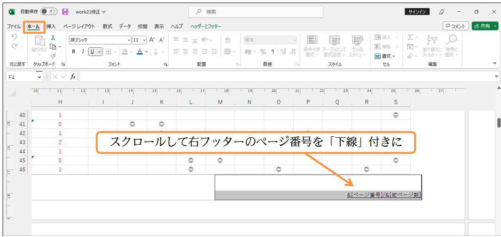Switch to the View tab
This screenshot has width=501, height=237.
[159, 26]
